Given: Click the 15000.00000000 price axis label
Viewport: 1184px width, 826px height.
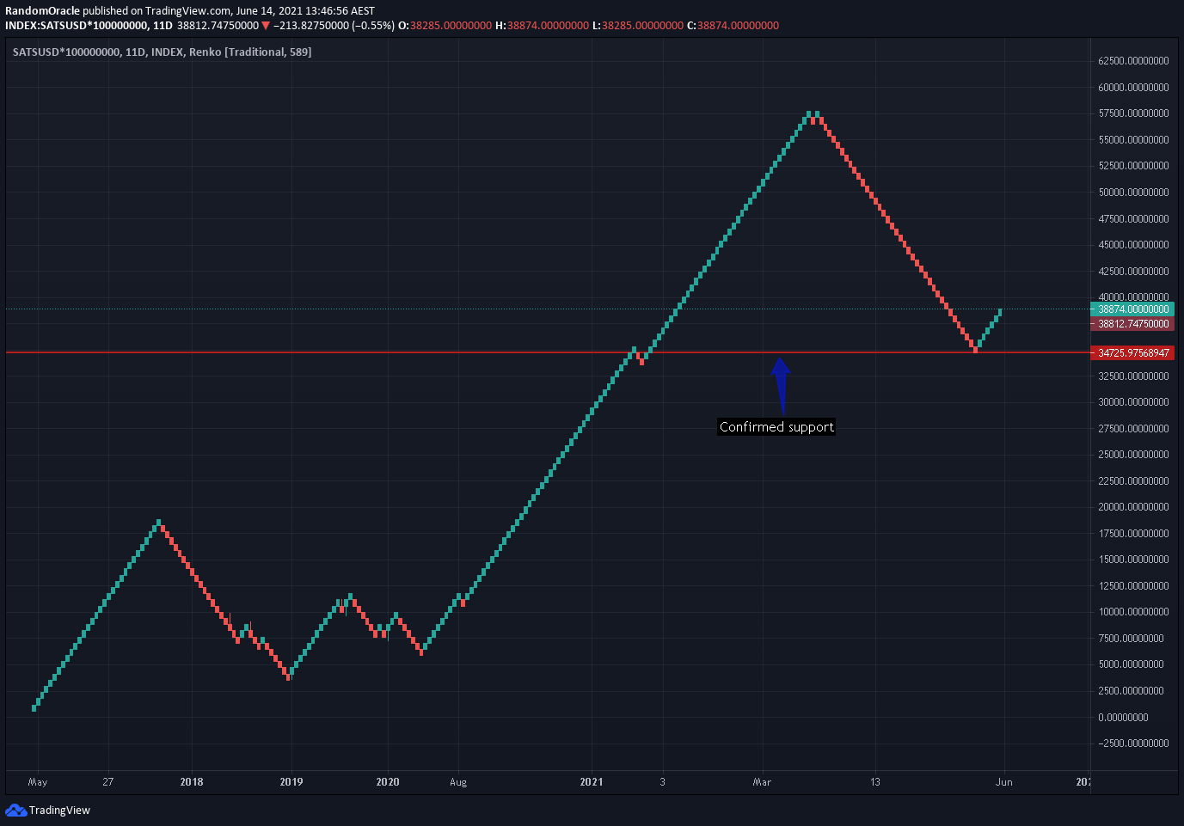Looking at the screenshot, I should [x=1133, y=560].
